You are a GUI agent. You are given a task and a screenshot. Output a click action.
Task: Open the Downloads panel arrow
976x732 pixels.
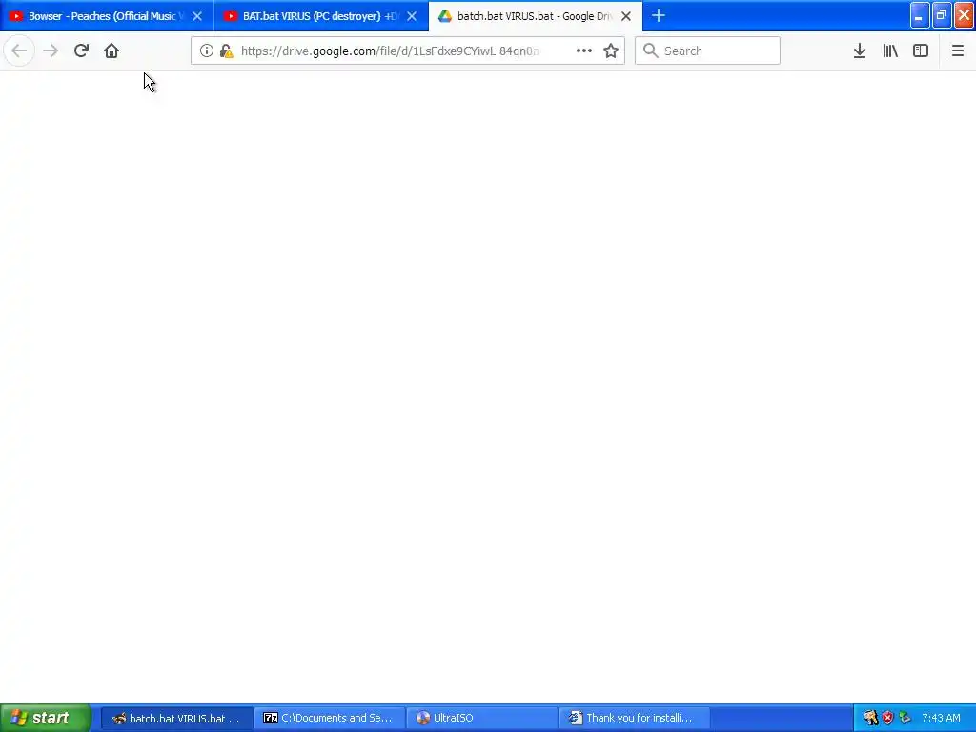point(860,51)
